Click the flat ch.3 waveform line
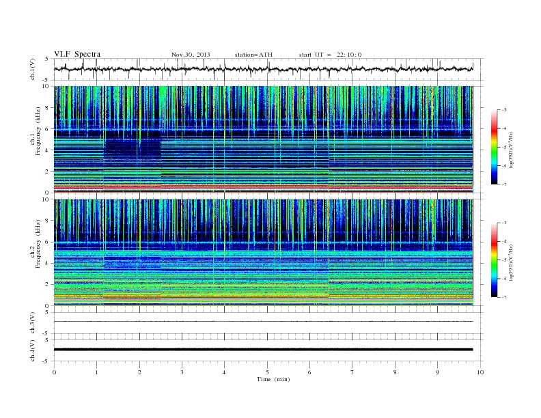Viewport: 541px width, 418px height. coord(263,322)
